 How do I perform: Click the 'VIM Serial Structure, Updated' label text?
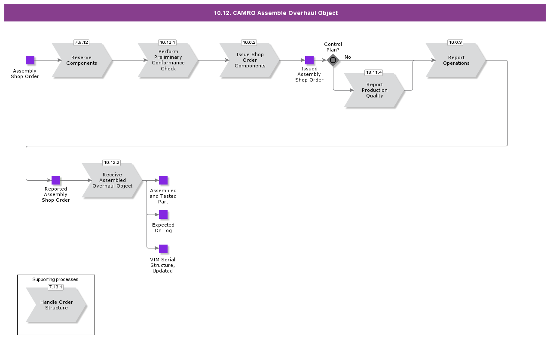[163, 265]
